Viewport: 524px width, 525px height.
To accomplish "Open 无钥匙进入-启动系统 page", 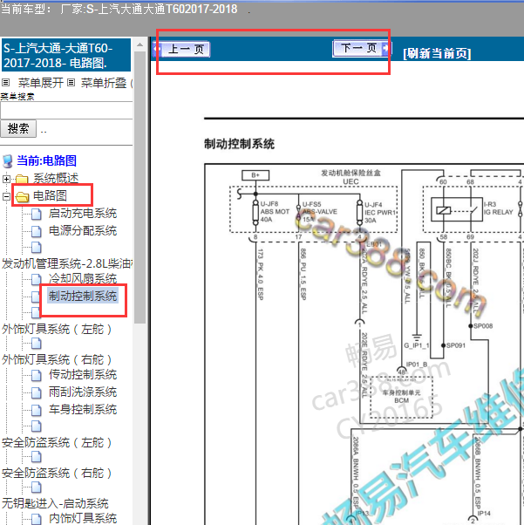I will click(55, 503).
